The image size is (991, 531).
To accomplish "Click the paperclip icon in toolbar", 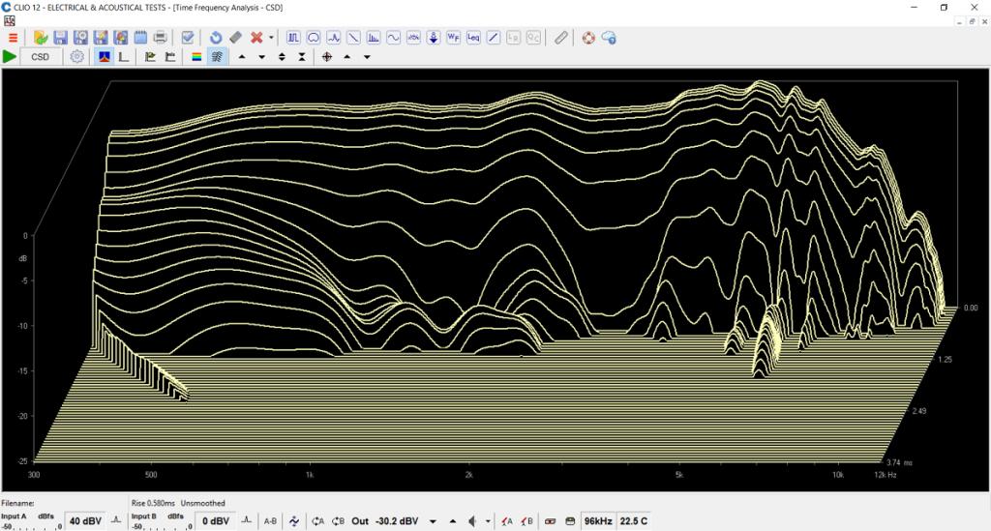I will click(x=560, y=38).
